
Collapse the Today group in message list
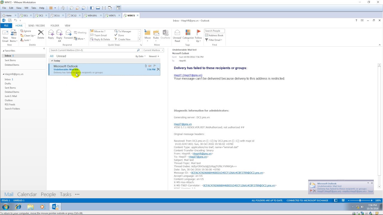pos(52,61)
